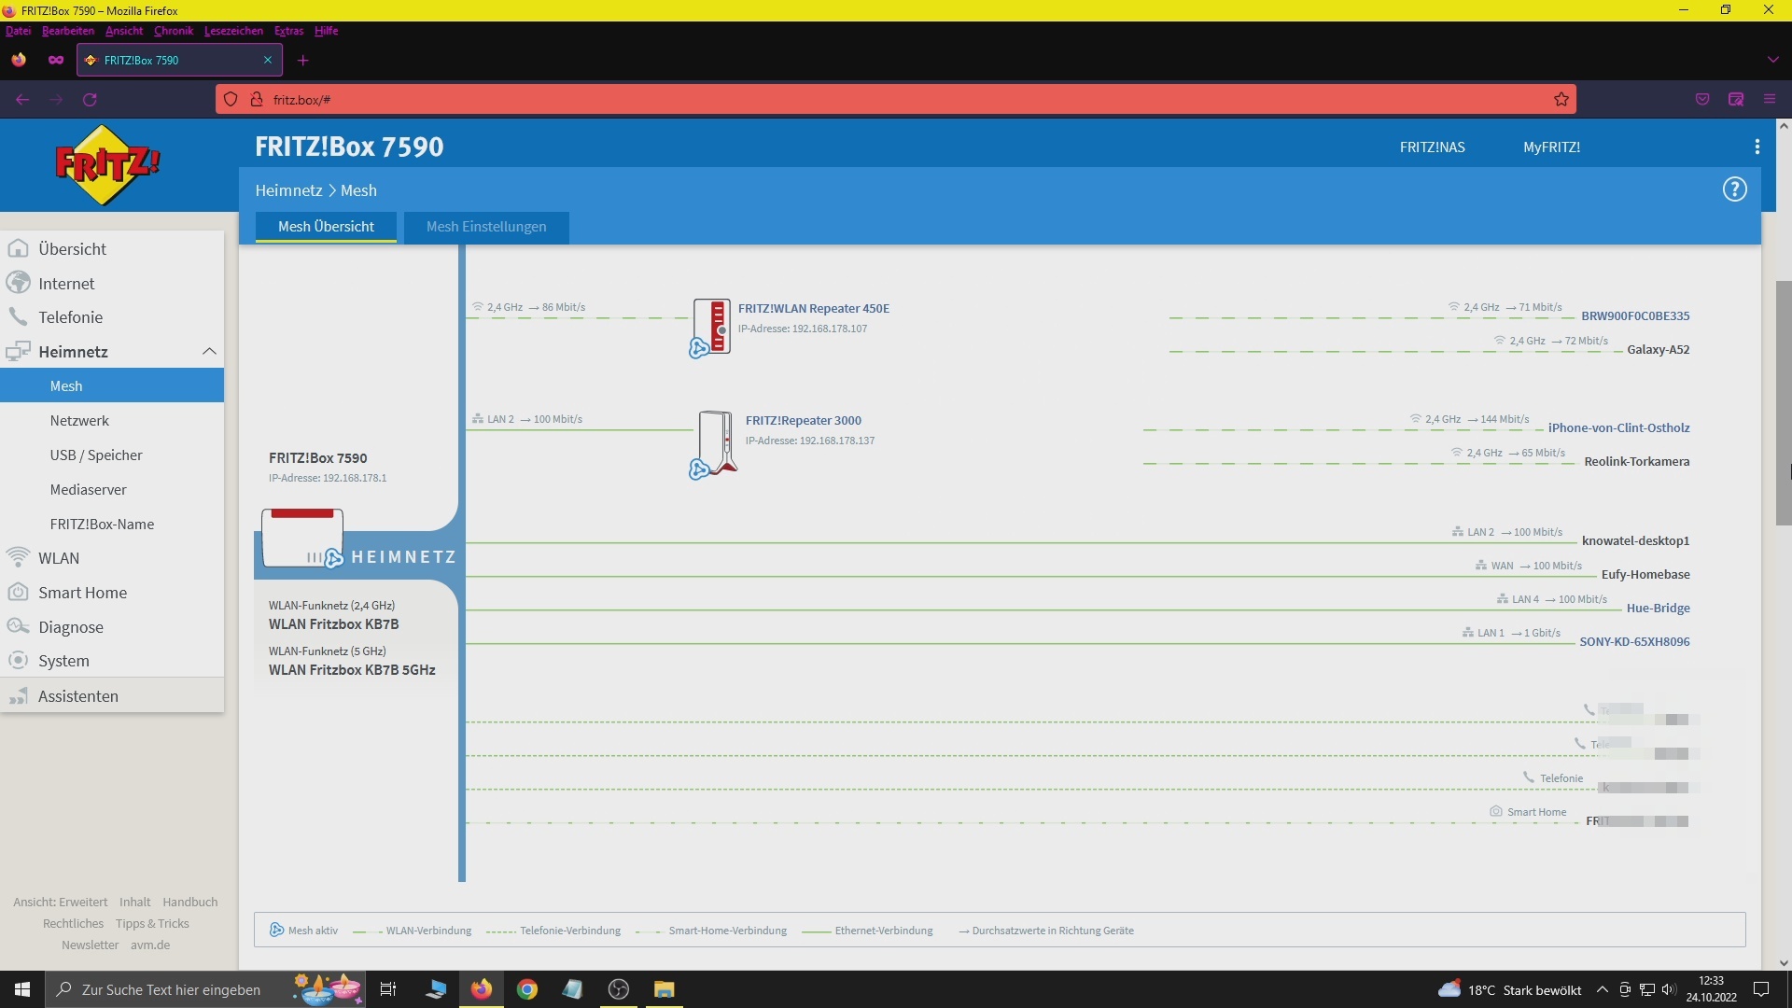Open FRITZ!NAS link in header
The width and height of the screenshot is (1792, 1008).
pos(1432,147)
